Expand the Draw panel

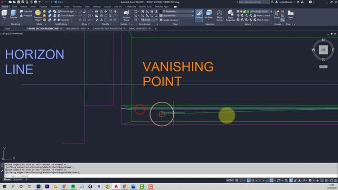86,24
